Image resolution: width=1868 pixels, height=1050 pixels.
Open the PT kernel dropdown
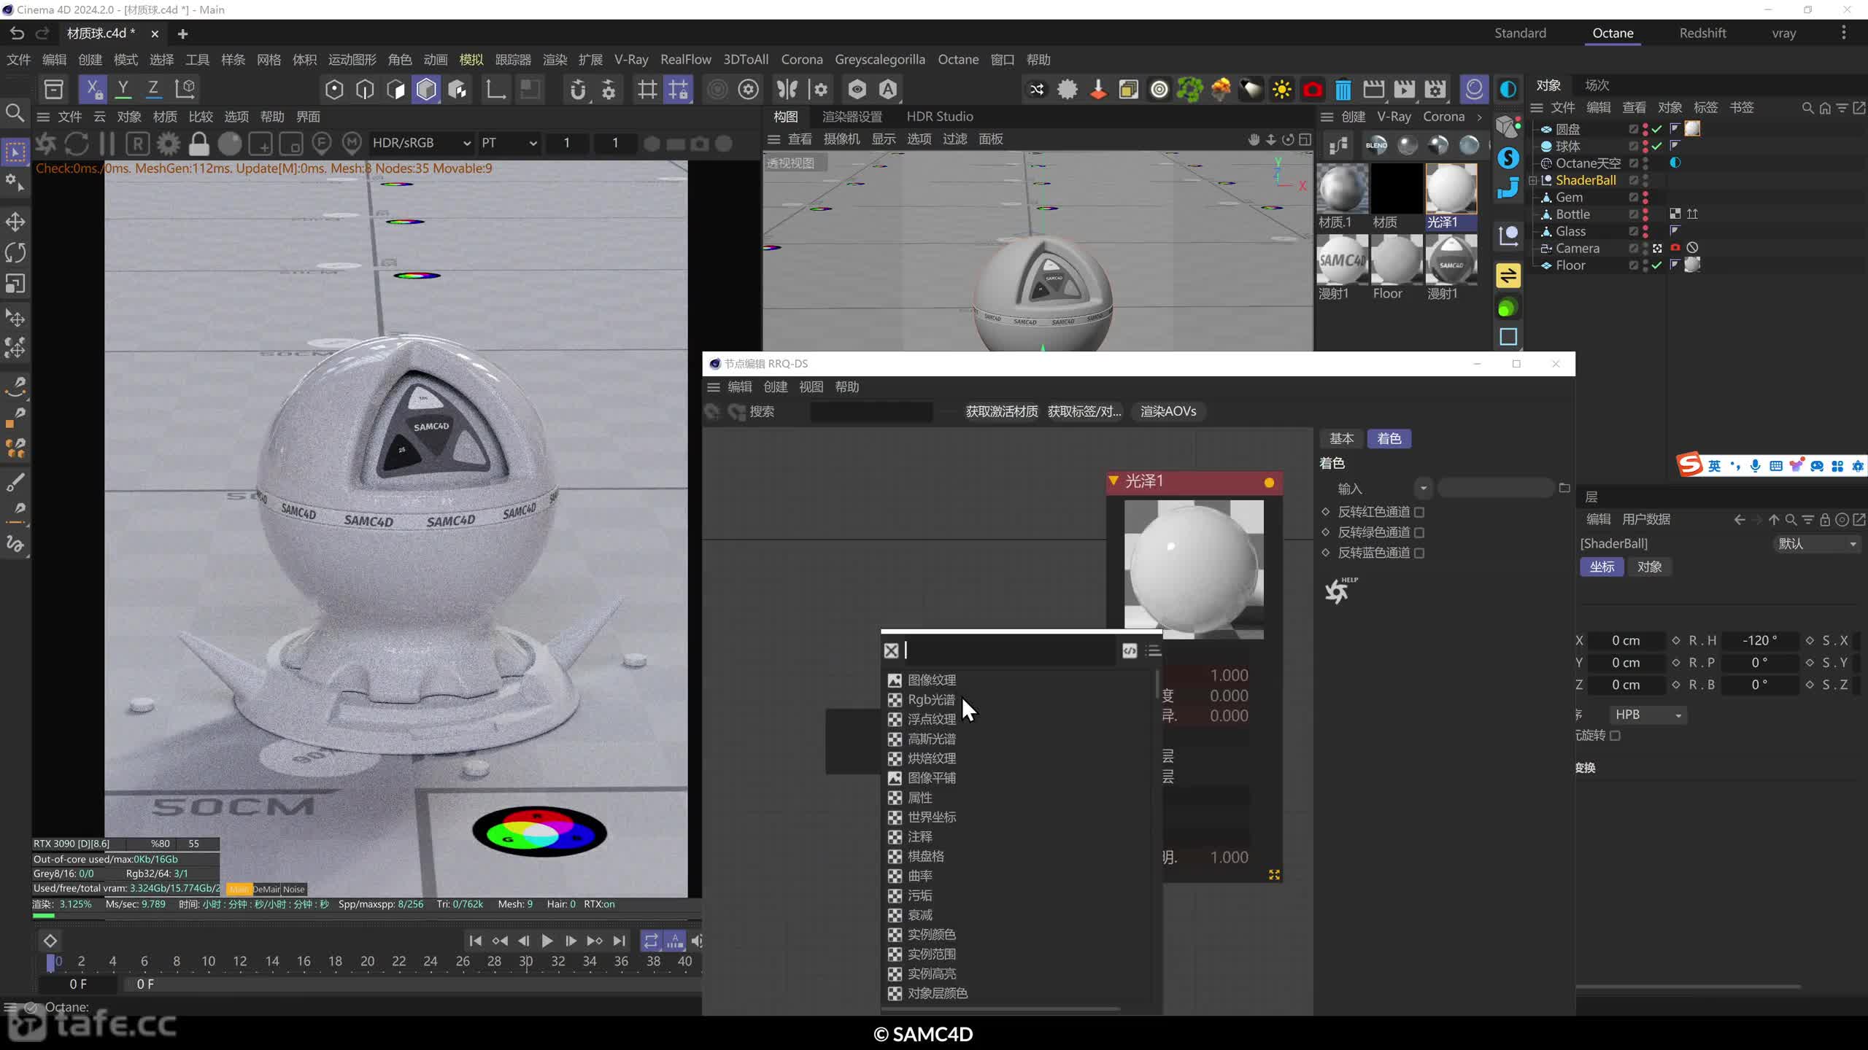pos(509,143)
